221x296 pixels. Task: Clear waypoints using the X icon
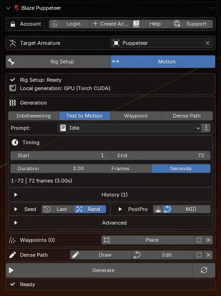[x=208, y=240]
